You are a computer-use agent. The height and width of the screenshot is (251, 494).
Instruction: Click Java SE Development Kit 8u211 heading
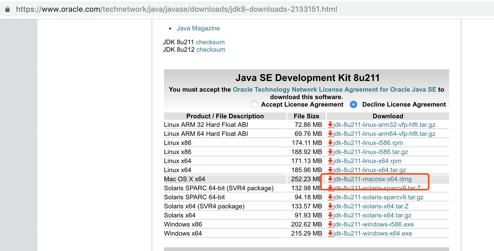click(x=307, y=78)
